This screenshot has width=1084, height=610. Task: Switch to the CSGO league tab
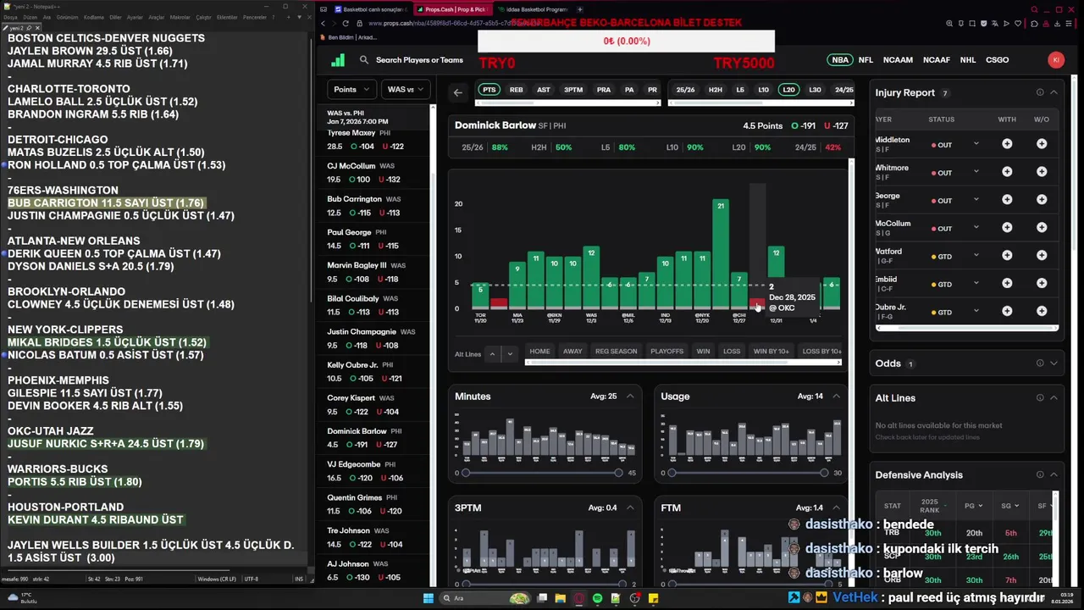(x=998, y=60)
